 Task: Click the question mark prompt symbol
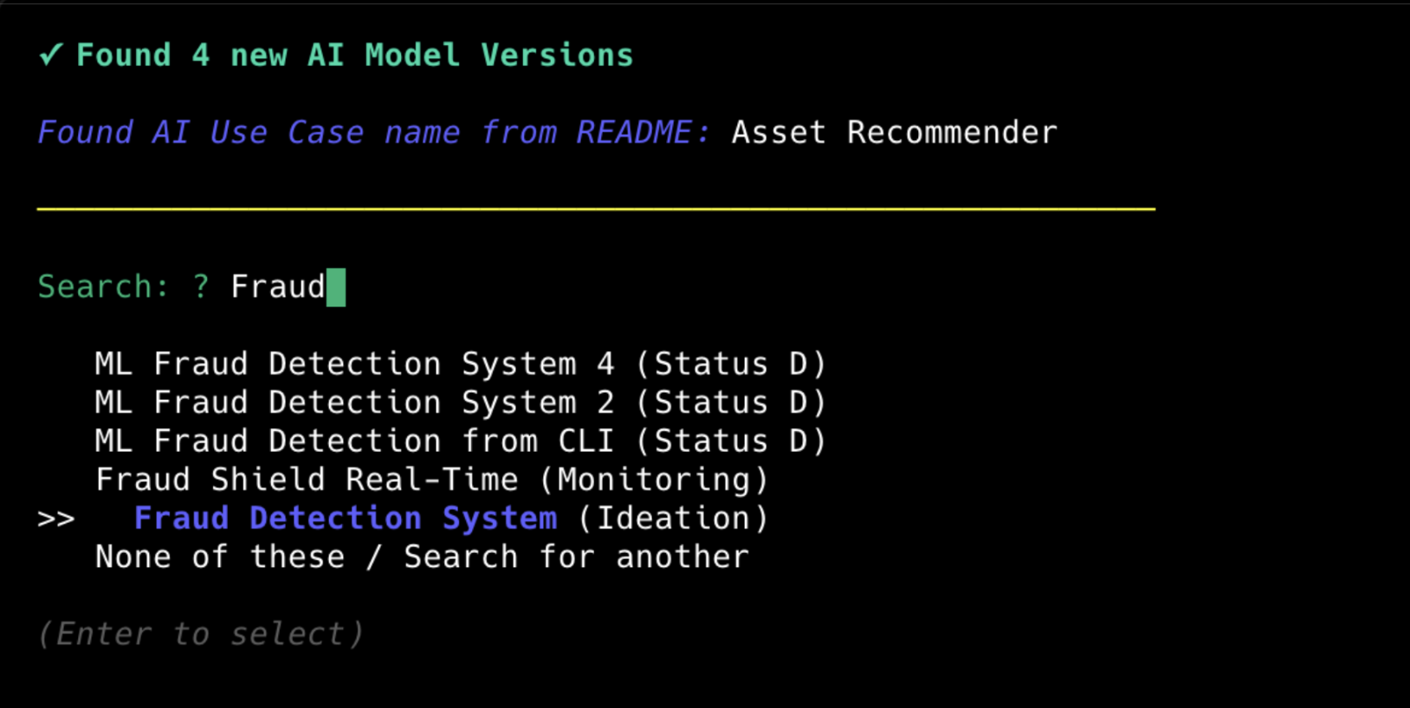click(201, 287)
